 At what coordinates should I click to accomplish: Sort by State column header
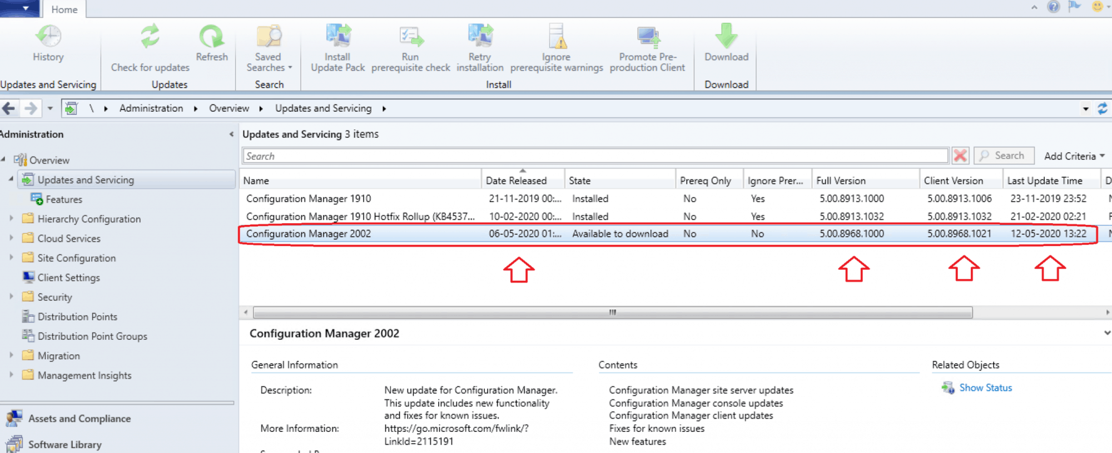point(620,181)
